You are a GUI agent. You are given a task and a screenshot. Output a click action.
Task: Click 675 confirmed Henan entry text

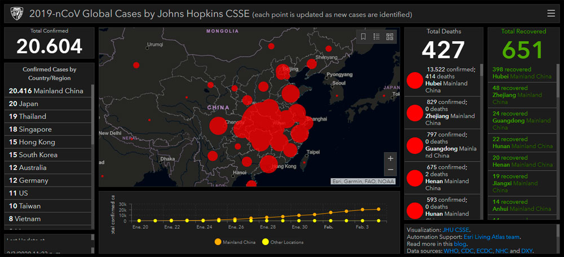pos(451,178)
